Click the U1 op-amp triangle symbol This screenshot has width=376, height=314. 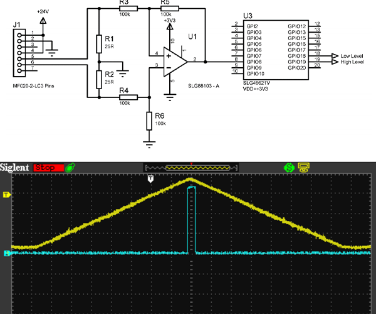[175, 62]
